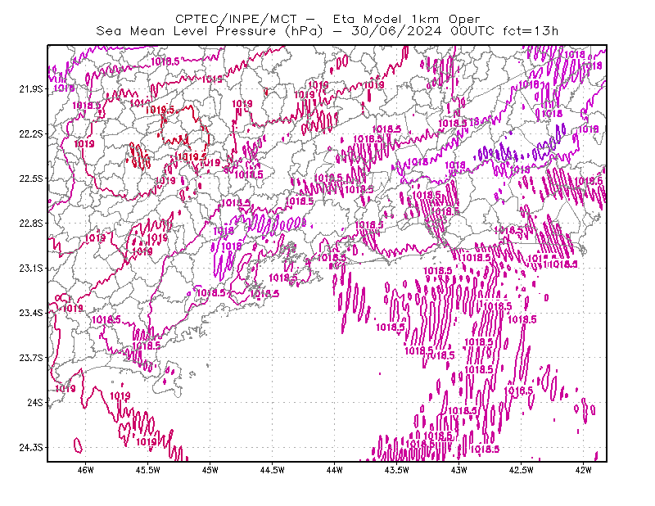Click the 43W longitude axis label
This screenshot has height=506, width=655.
point(458,470)
